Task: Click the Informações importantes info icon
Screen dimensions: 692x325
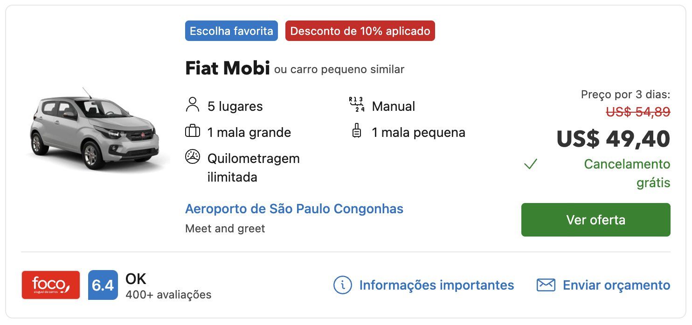Action: [x=343, y=285]
